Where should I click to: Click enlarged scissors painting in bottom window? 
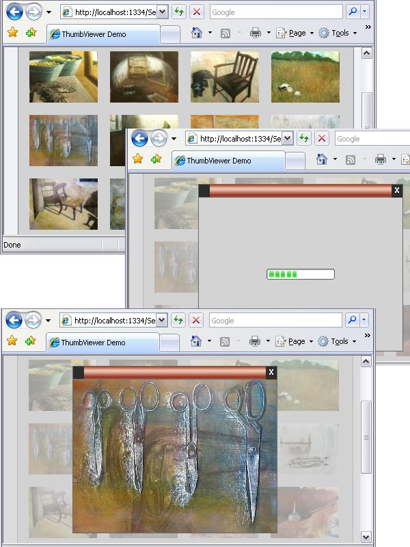coord(175,456)
